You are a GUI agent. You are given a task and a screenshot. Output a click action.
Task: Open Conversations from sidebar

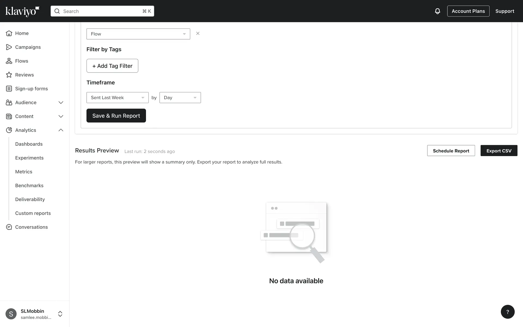(31, 227)
